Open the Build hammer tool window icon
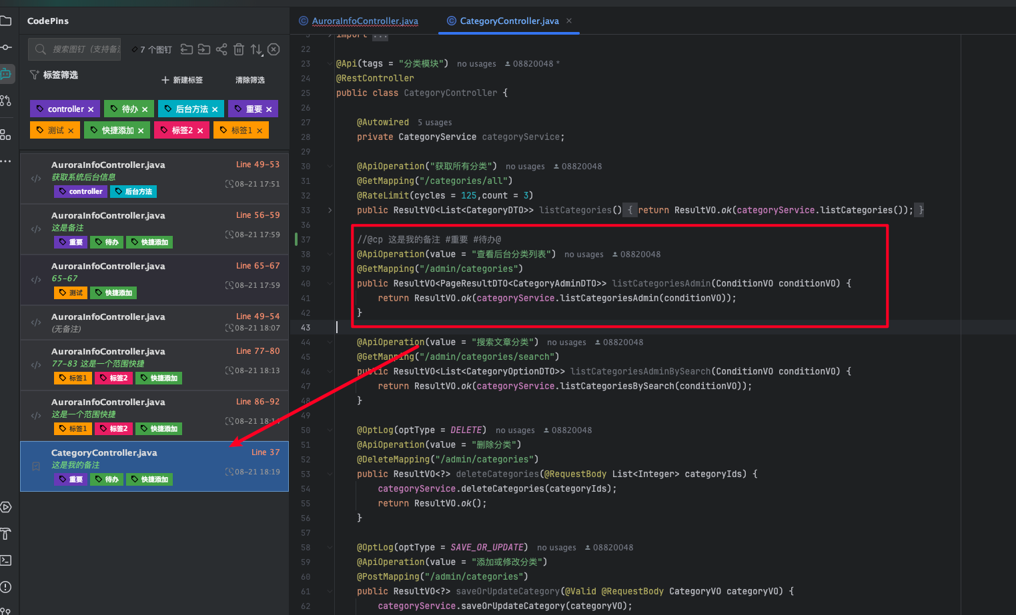Image resolution: width=1016 pixels, height=615 pixels. [5, 534]
